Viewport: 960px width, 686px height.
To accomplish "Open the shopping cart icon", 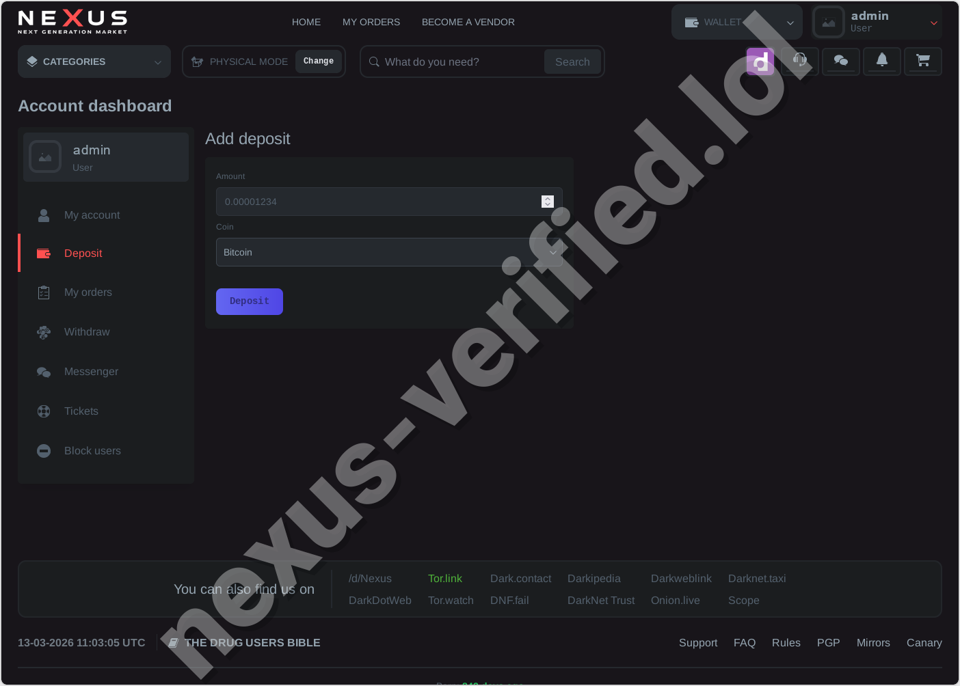I will pyautogui.click(x=922, y=61).
